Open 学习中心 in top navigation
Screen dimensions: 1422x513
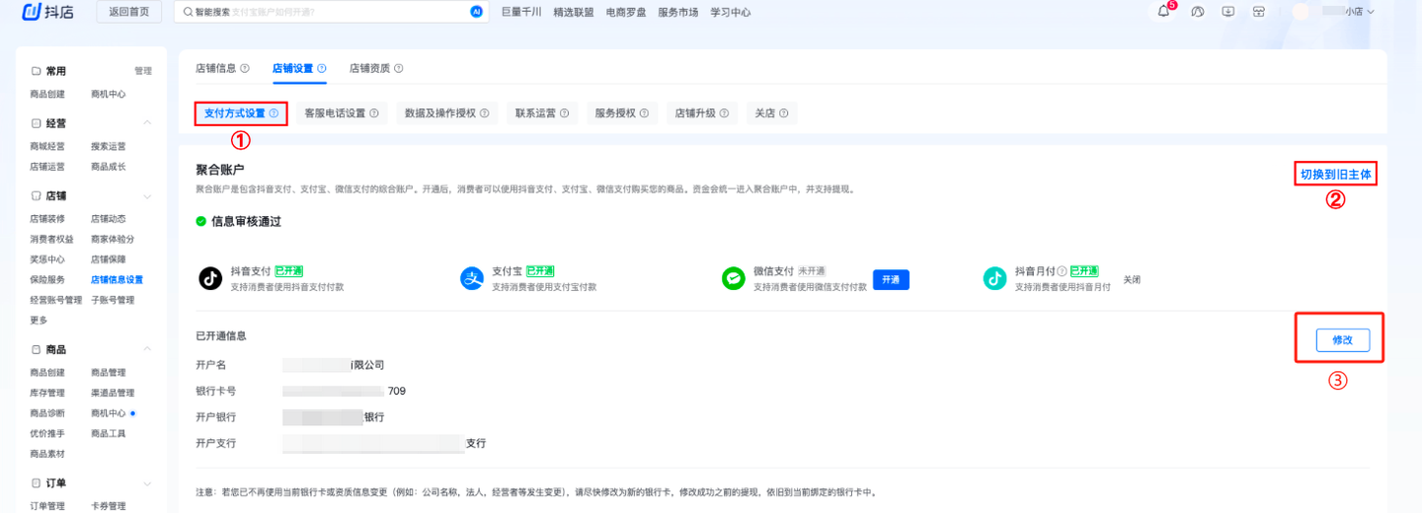click(x=731, y=12)
